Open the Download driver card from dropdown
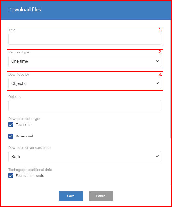Screen dimensions: 172x207 [x=85, y=157]
